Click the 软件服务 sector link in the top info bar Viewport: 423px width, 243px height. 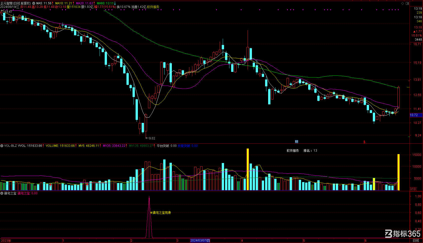pyautogui.click(x=153, y=7)
